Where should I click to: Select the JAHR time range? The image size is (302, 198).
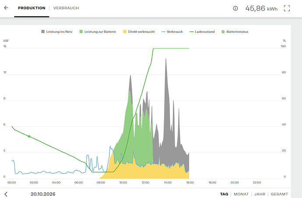click(x=260, y=194)
